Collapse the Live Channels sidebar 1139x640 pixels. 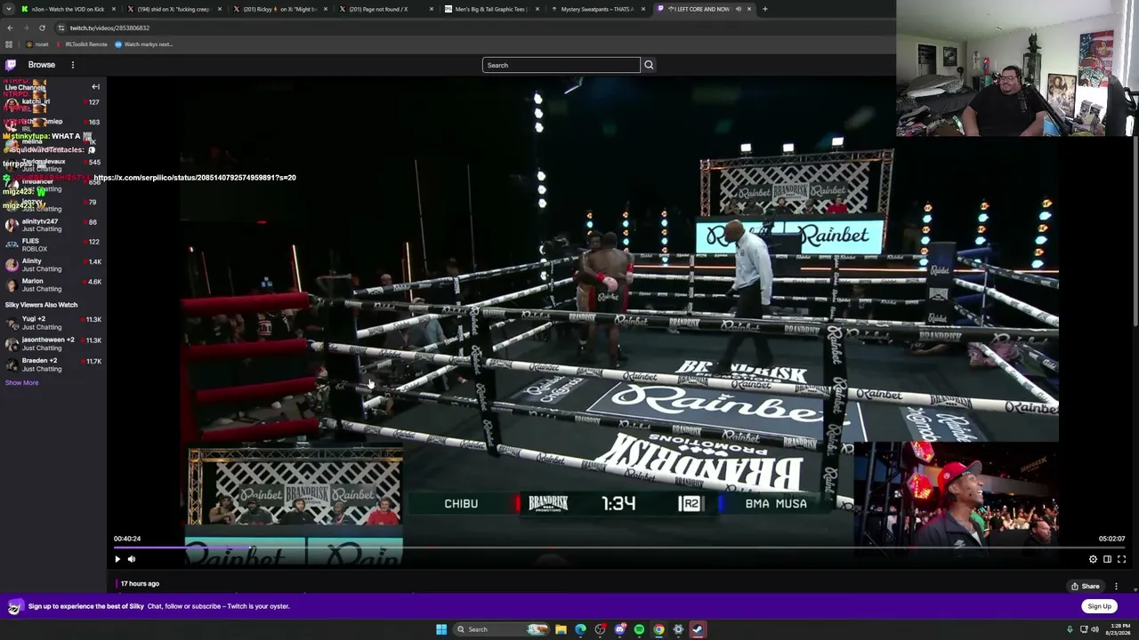click(95, 87)
